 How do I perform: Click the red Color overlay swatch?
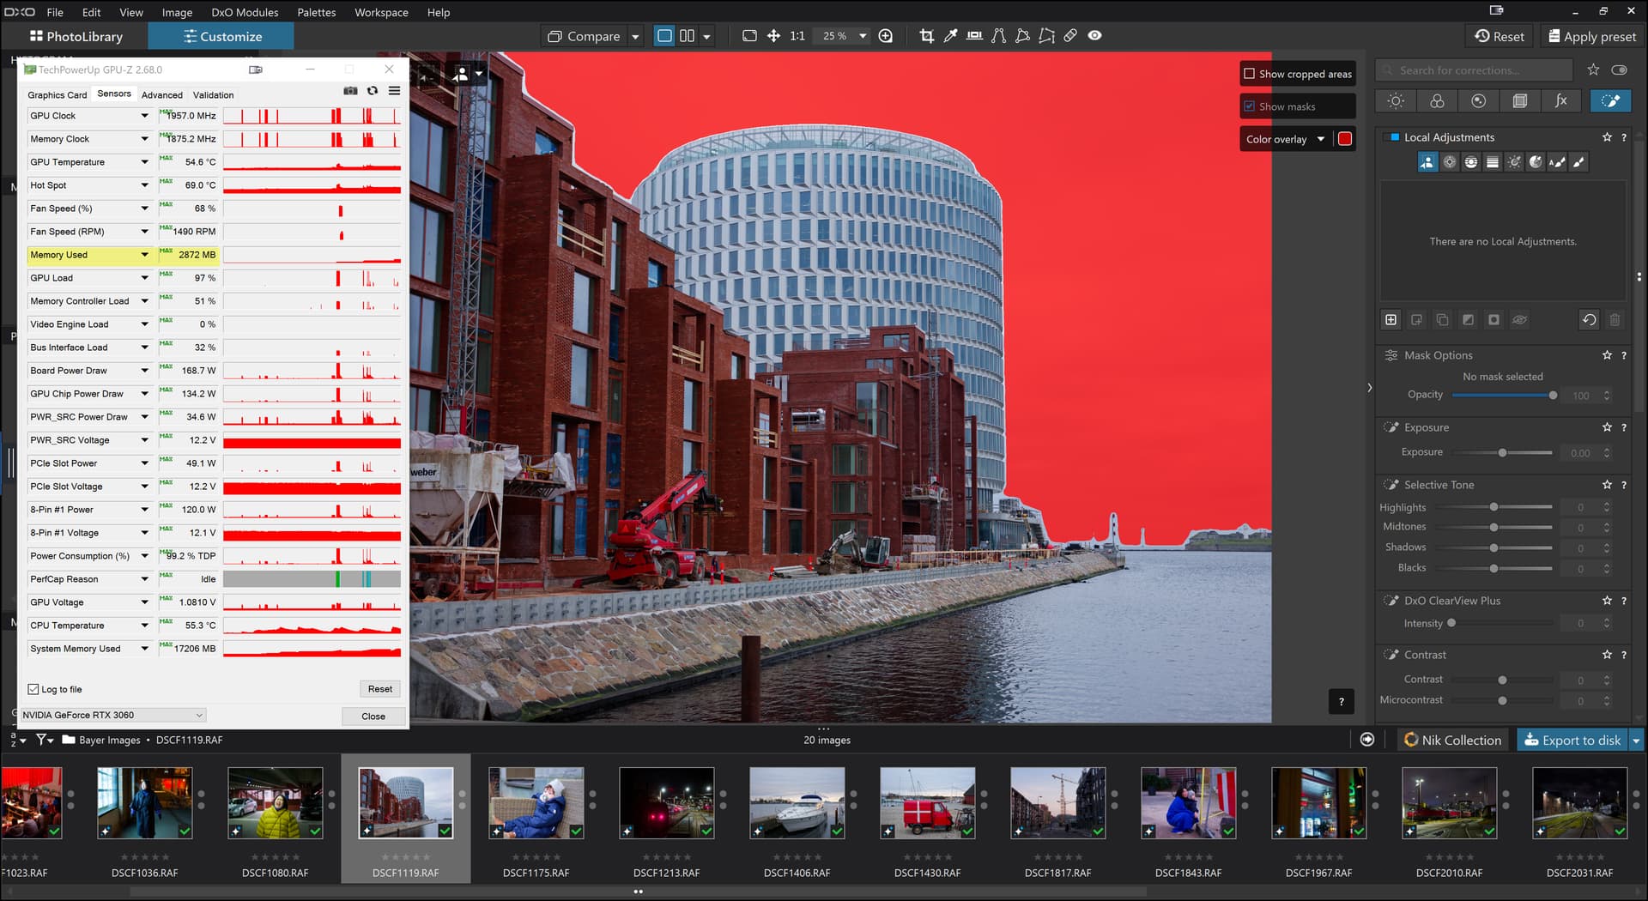coord(1345,139)
